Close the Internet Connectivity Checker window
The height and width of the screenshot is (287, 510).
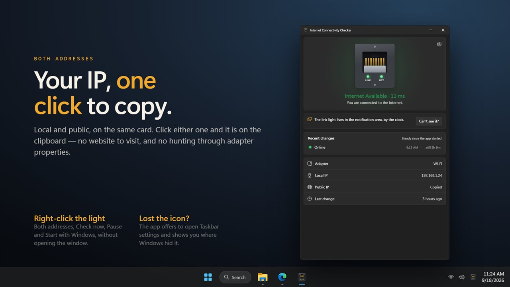[443, 30]
